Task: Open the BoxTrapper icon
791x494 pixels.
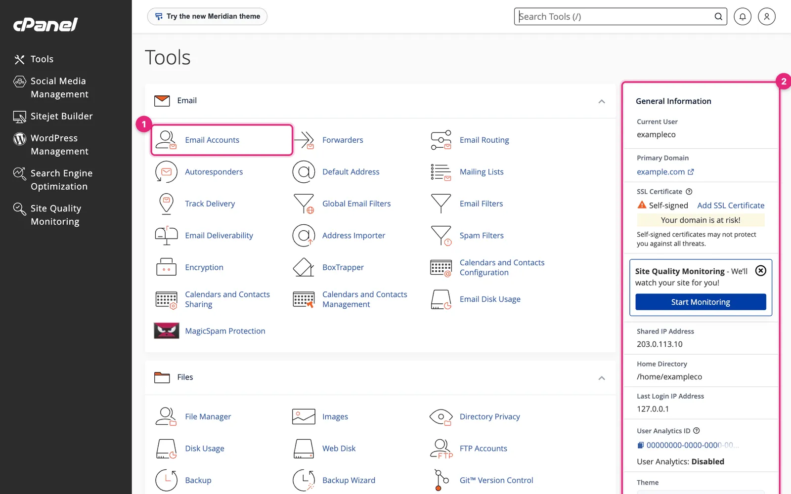Action: tap(304, 267)
